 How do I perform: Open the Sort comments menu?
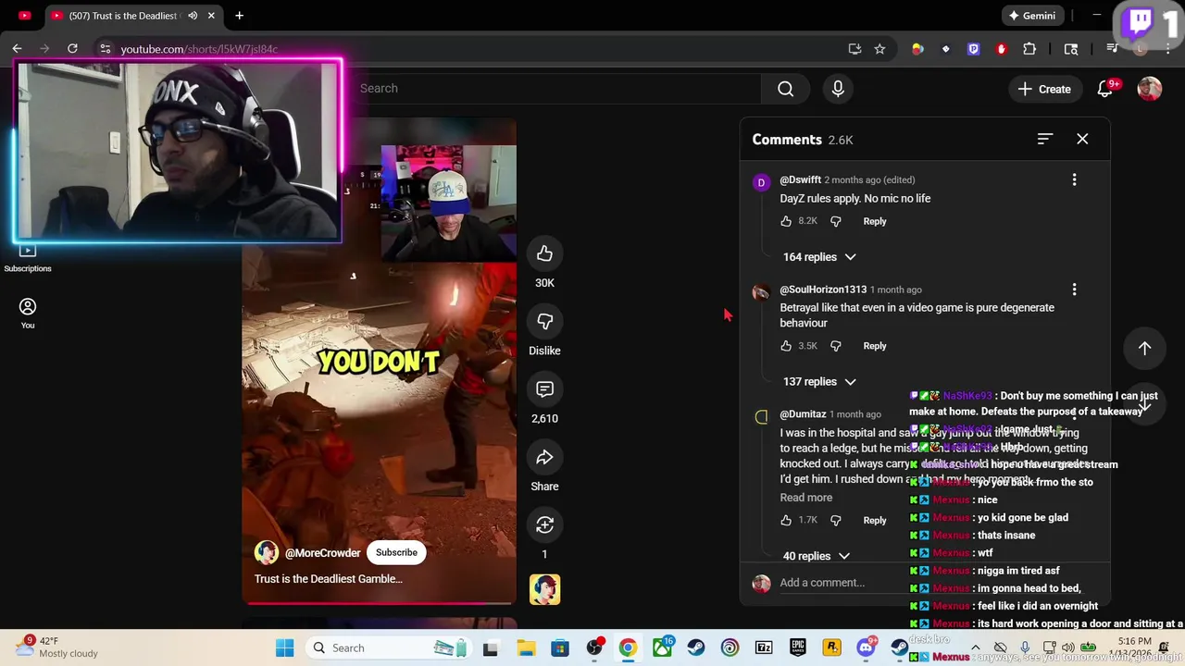(x=1045, y=139)
